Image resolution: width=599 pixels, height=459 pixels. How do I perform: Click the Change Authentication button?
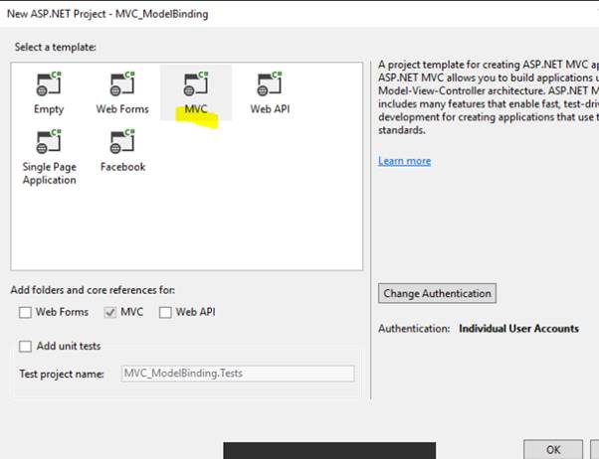pos(438,293)
